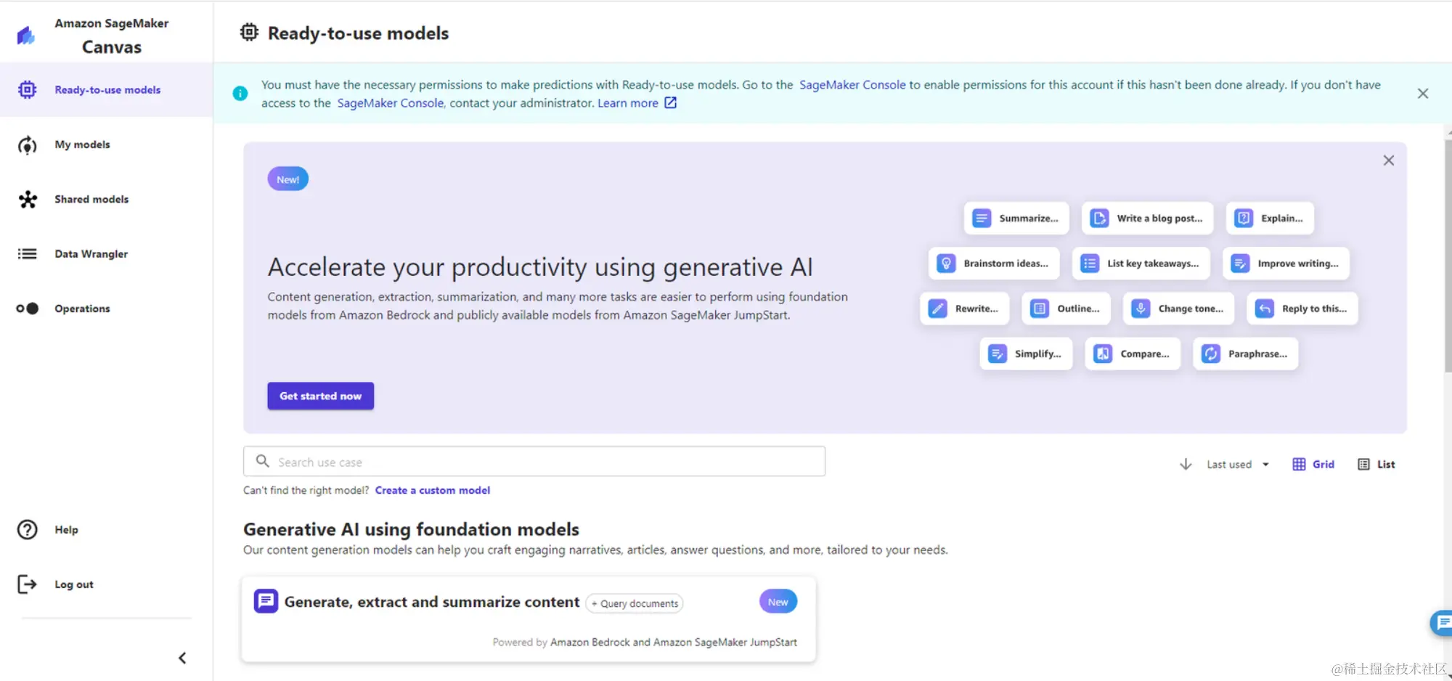Open the Generate, extract and summarize content card
The height and width of the screenshot is (681, 1452).
click(529, 619)
